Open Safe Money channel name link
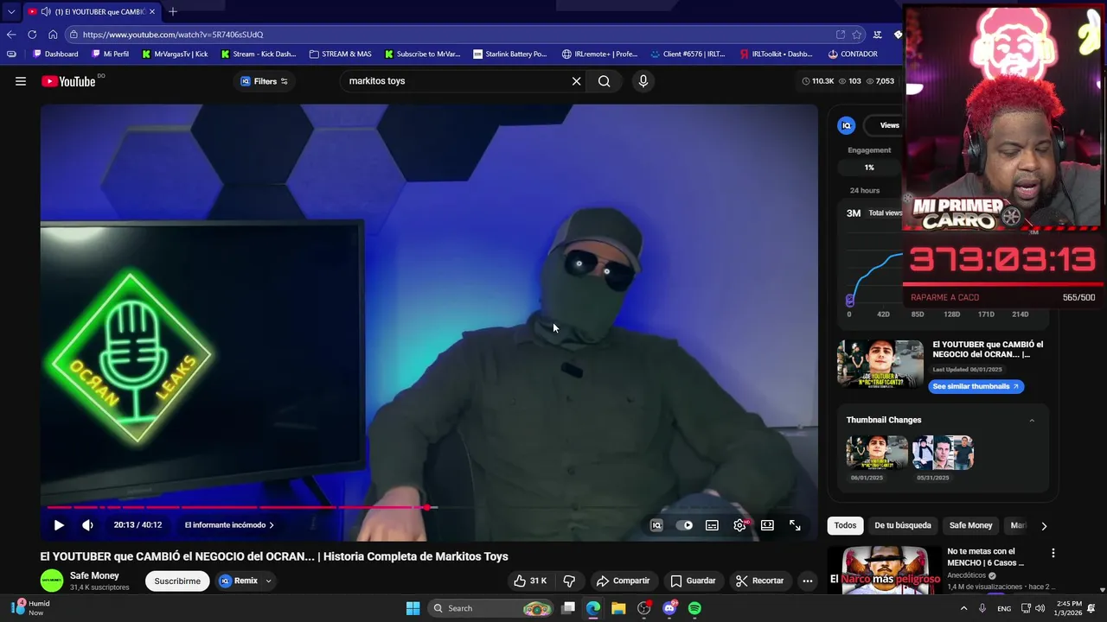The width and height of the screenshot is (1107, 622). click(94, 575)
